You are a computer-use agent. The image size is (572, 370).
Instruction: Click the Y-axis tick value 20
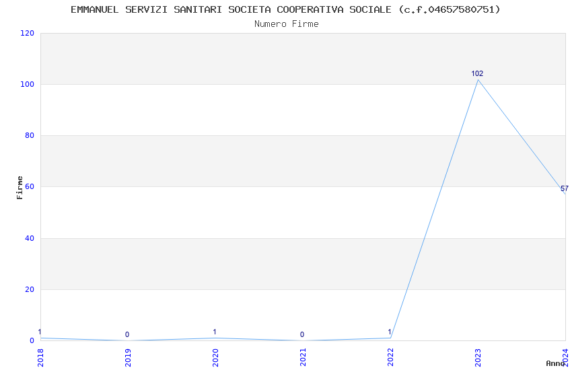30,289
